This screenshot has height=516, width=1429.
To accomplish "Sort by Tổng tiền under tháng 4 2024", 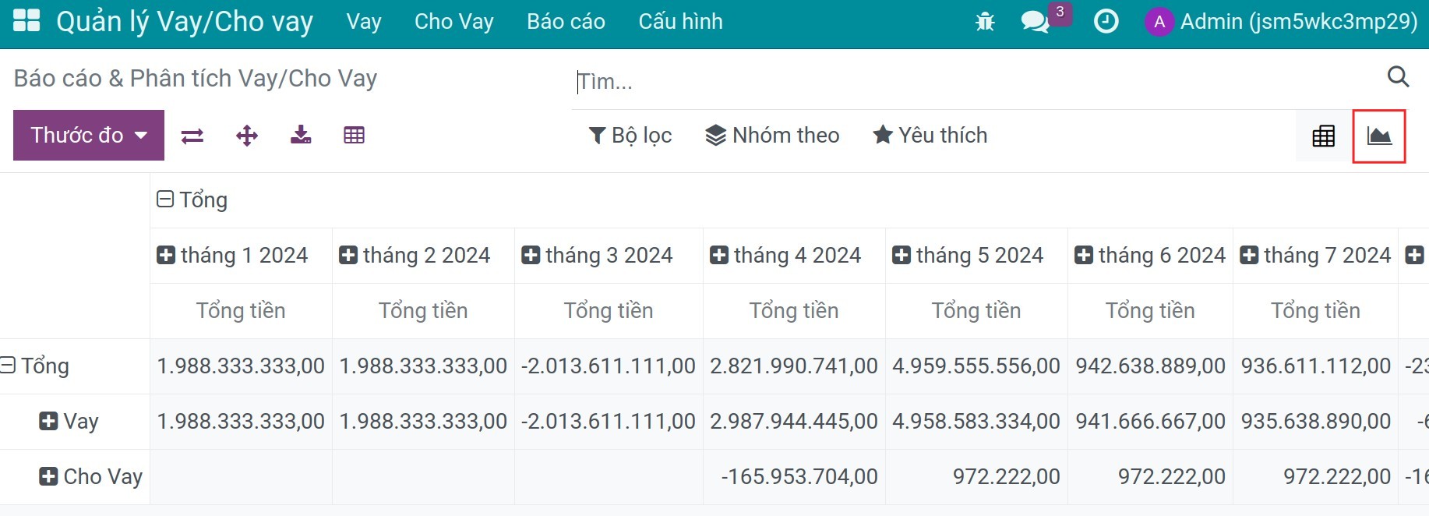I will click(x=794, y=310).
